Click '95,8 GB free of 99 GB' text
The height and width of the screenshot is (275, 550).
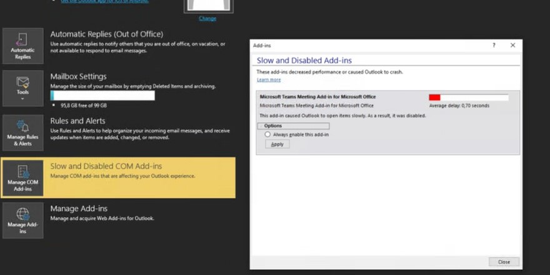[x=84, y=105]
